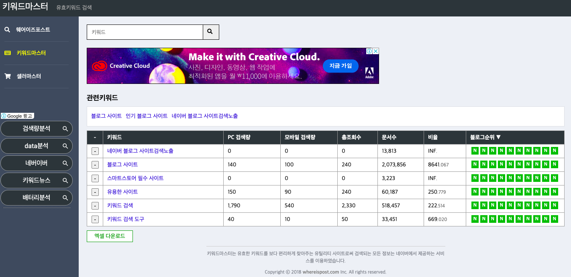The height and width of the screenshot is (277, 571).
Task: Click the Creative Cloud banner advertisement
Action: (233, 66)
